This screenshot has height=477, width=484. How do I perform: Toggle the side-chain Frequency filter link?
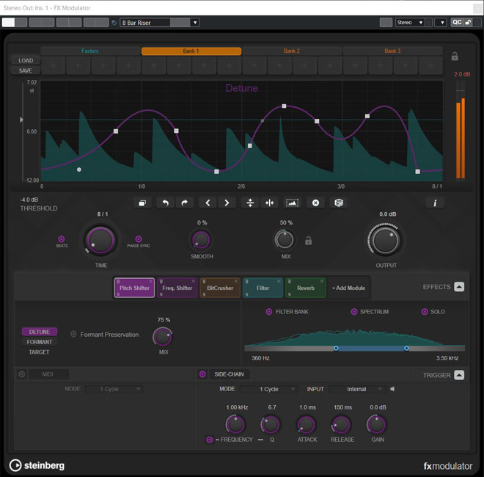click(x=209, y=440)
